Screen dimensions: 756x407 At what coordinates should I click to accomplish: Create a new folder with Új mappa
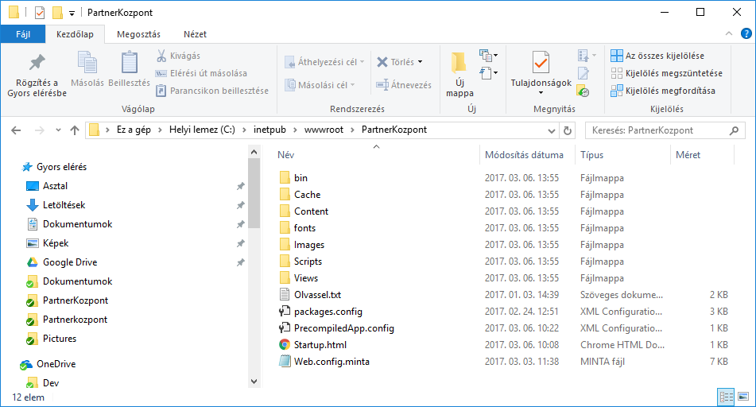459,73
